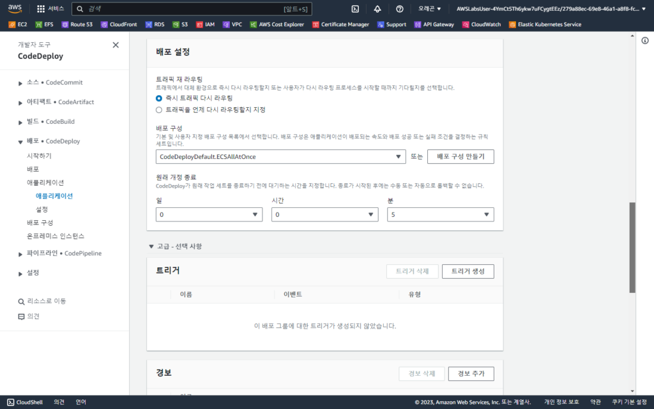The image size is (654, 409).
Task: Select 트래픽을 언제 다시 라우팅할지 지정 radio button
Action: (x=159, y=110)
